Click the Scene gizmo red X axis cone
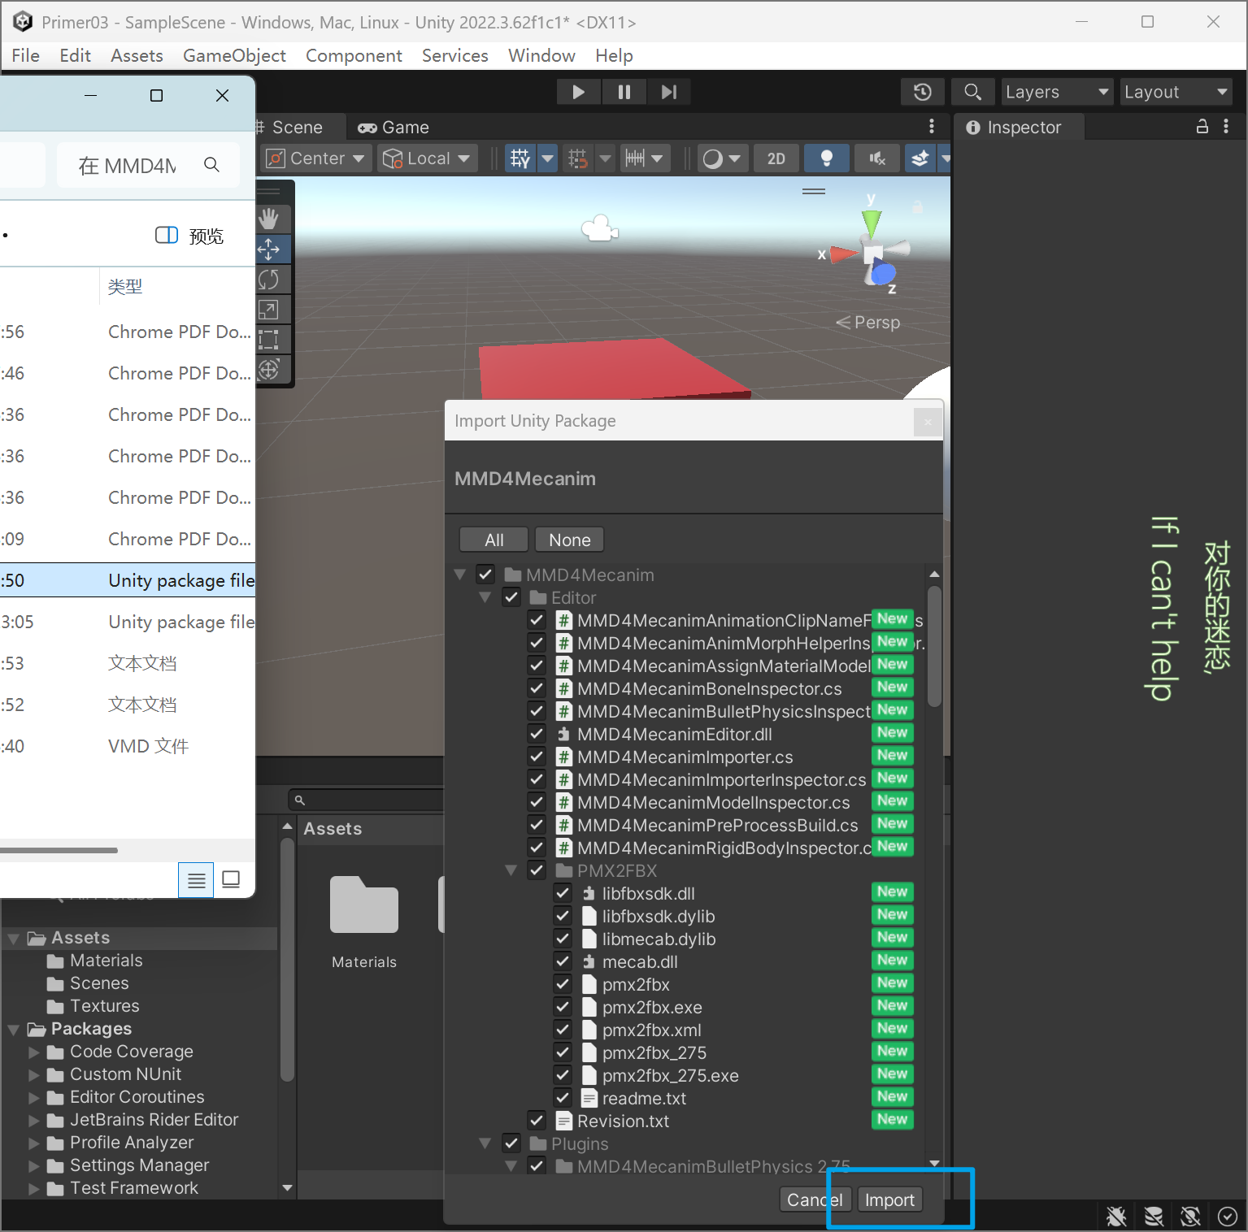1248x1232 pixels. (844, 254)
